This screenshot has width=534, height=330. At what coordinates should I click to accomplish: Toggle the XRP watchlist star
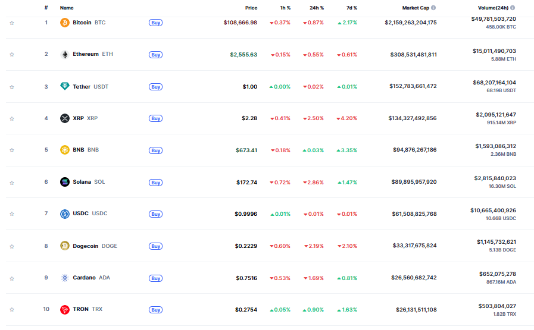tap(12, 119)
